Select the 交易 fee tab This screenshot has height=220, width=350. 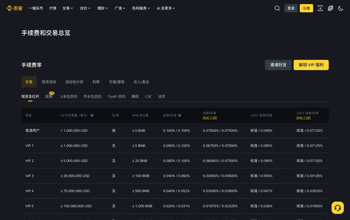coord(29,82)
